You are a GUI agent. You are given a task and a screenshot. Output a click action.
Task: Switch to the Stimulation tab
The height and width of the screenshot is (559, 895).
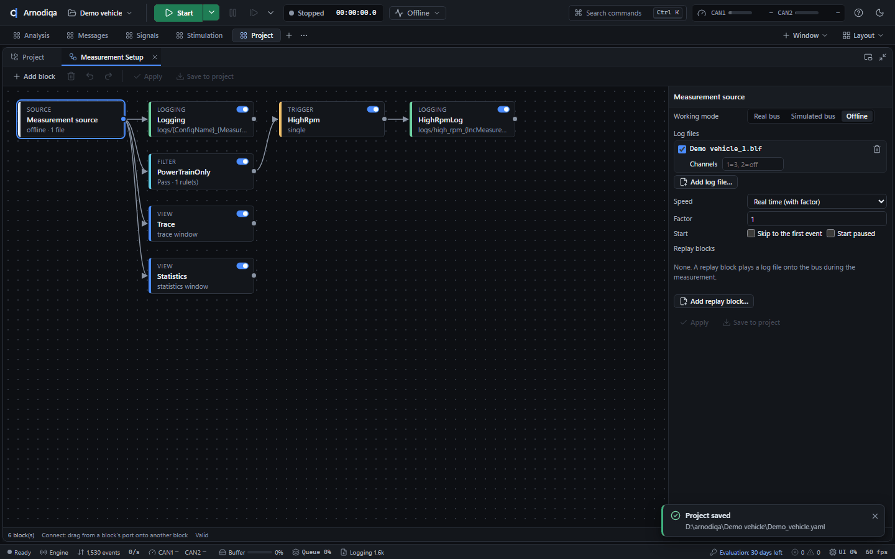(199, 35)
